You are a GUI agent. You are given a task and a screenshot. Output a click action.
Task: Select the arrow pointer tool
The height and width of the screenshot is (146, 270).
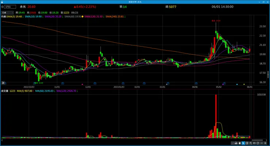243,143
